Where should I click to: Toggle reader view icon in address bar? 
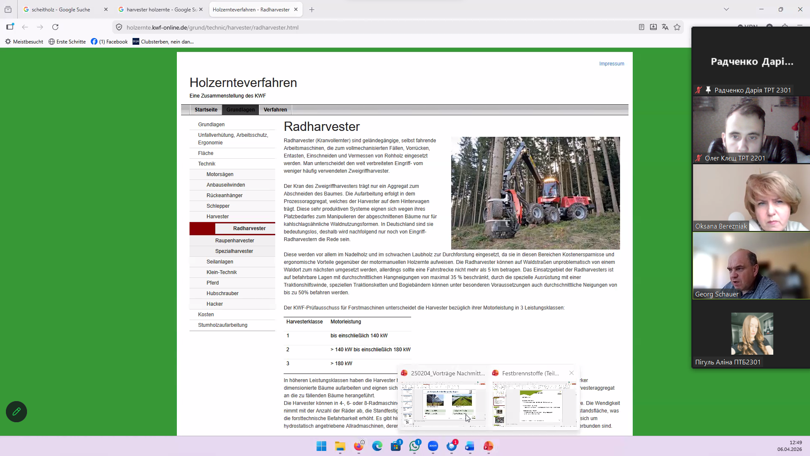pyautogui.click(x=641, y=27)
